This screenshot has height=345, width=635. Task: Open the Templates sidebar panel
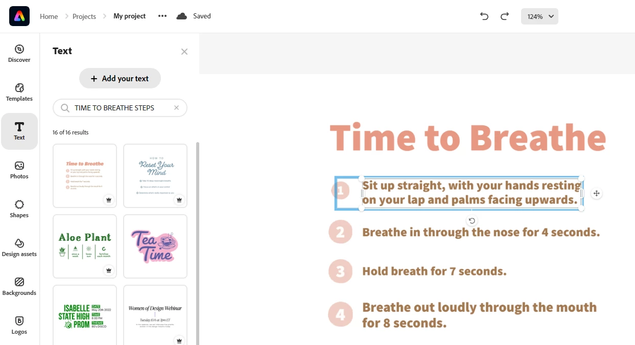click(19, 93)
